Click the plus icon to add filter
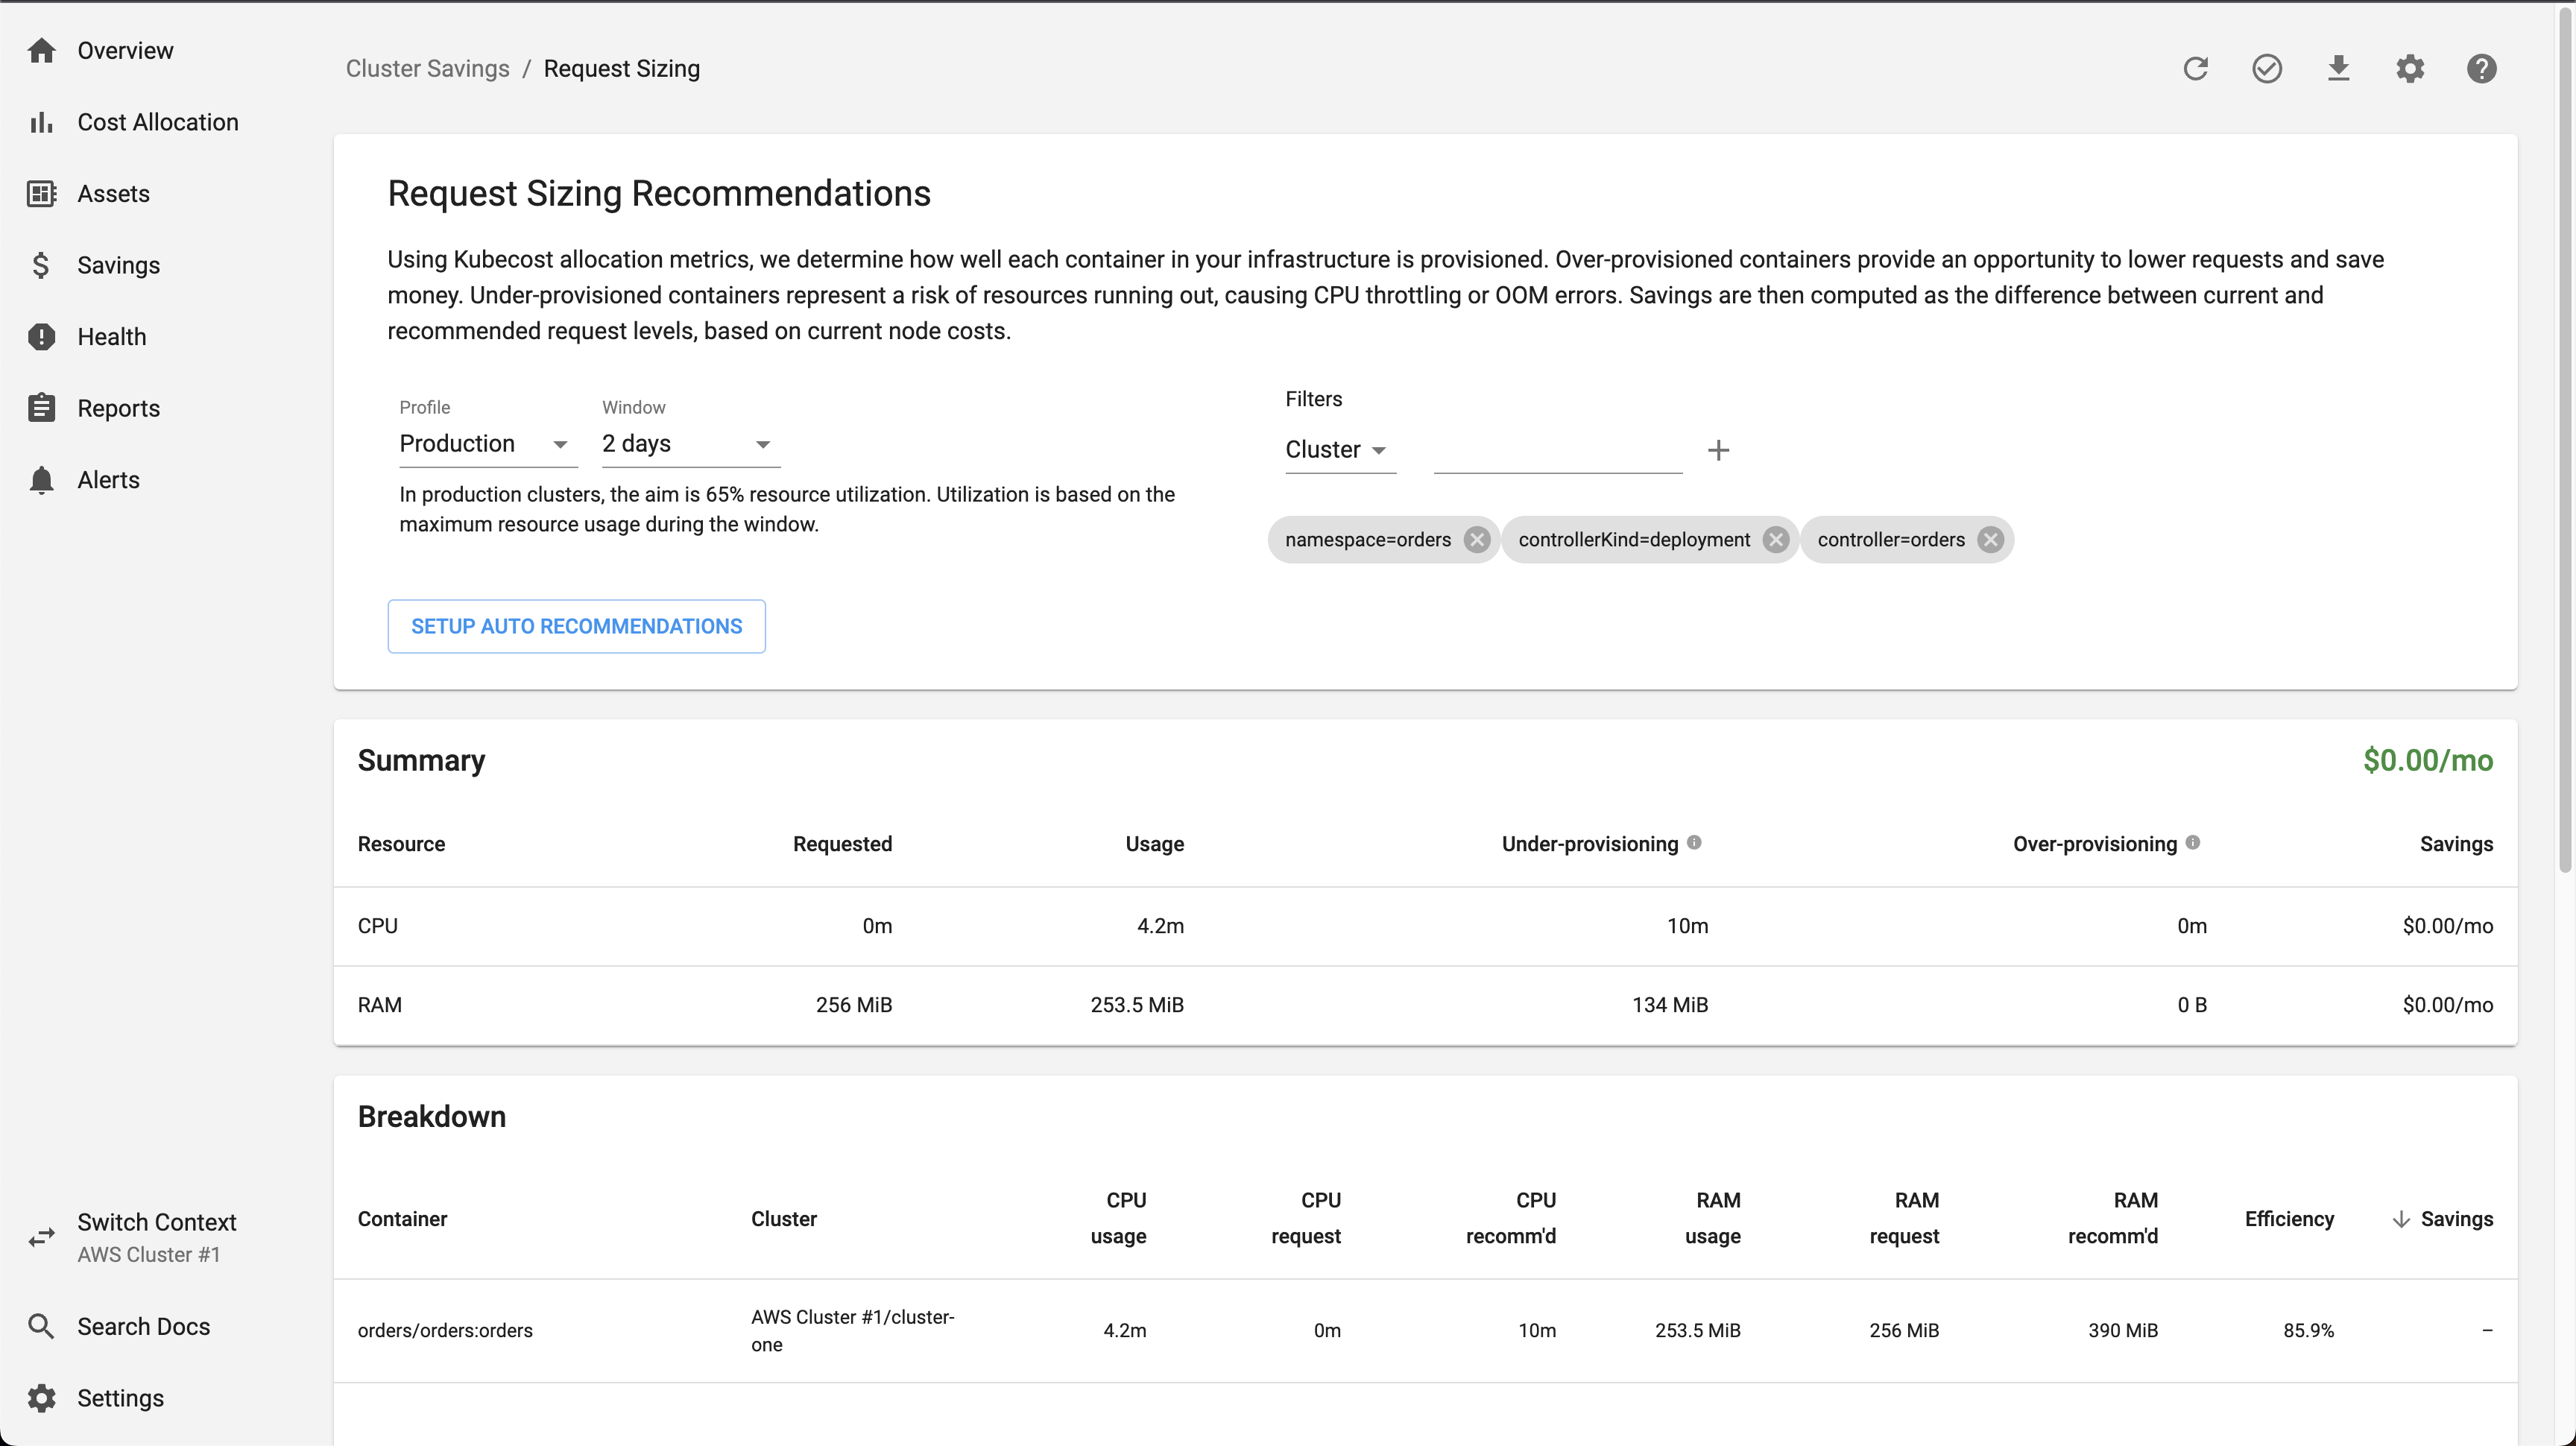The width and height of the screenshot is (2576, 1446). [x=1718, y=450]
